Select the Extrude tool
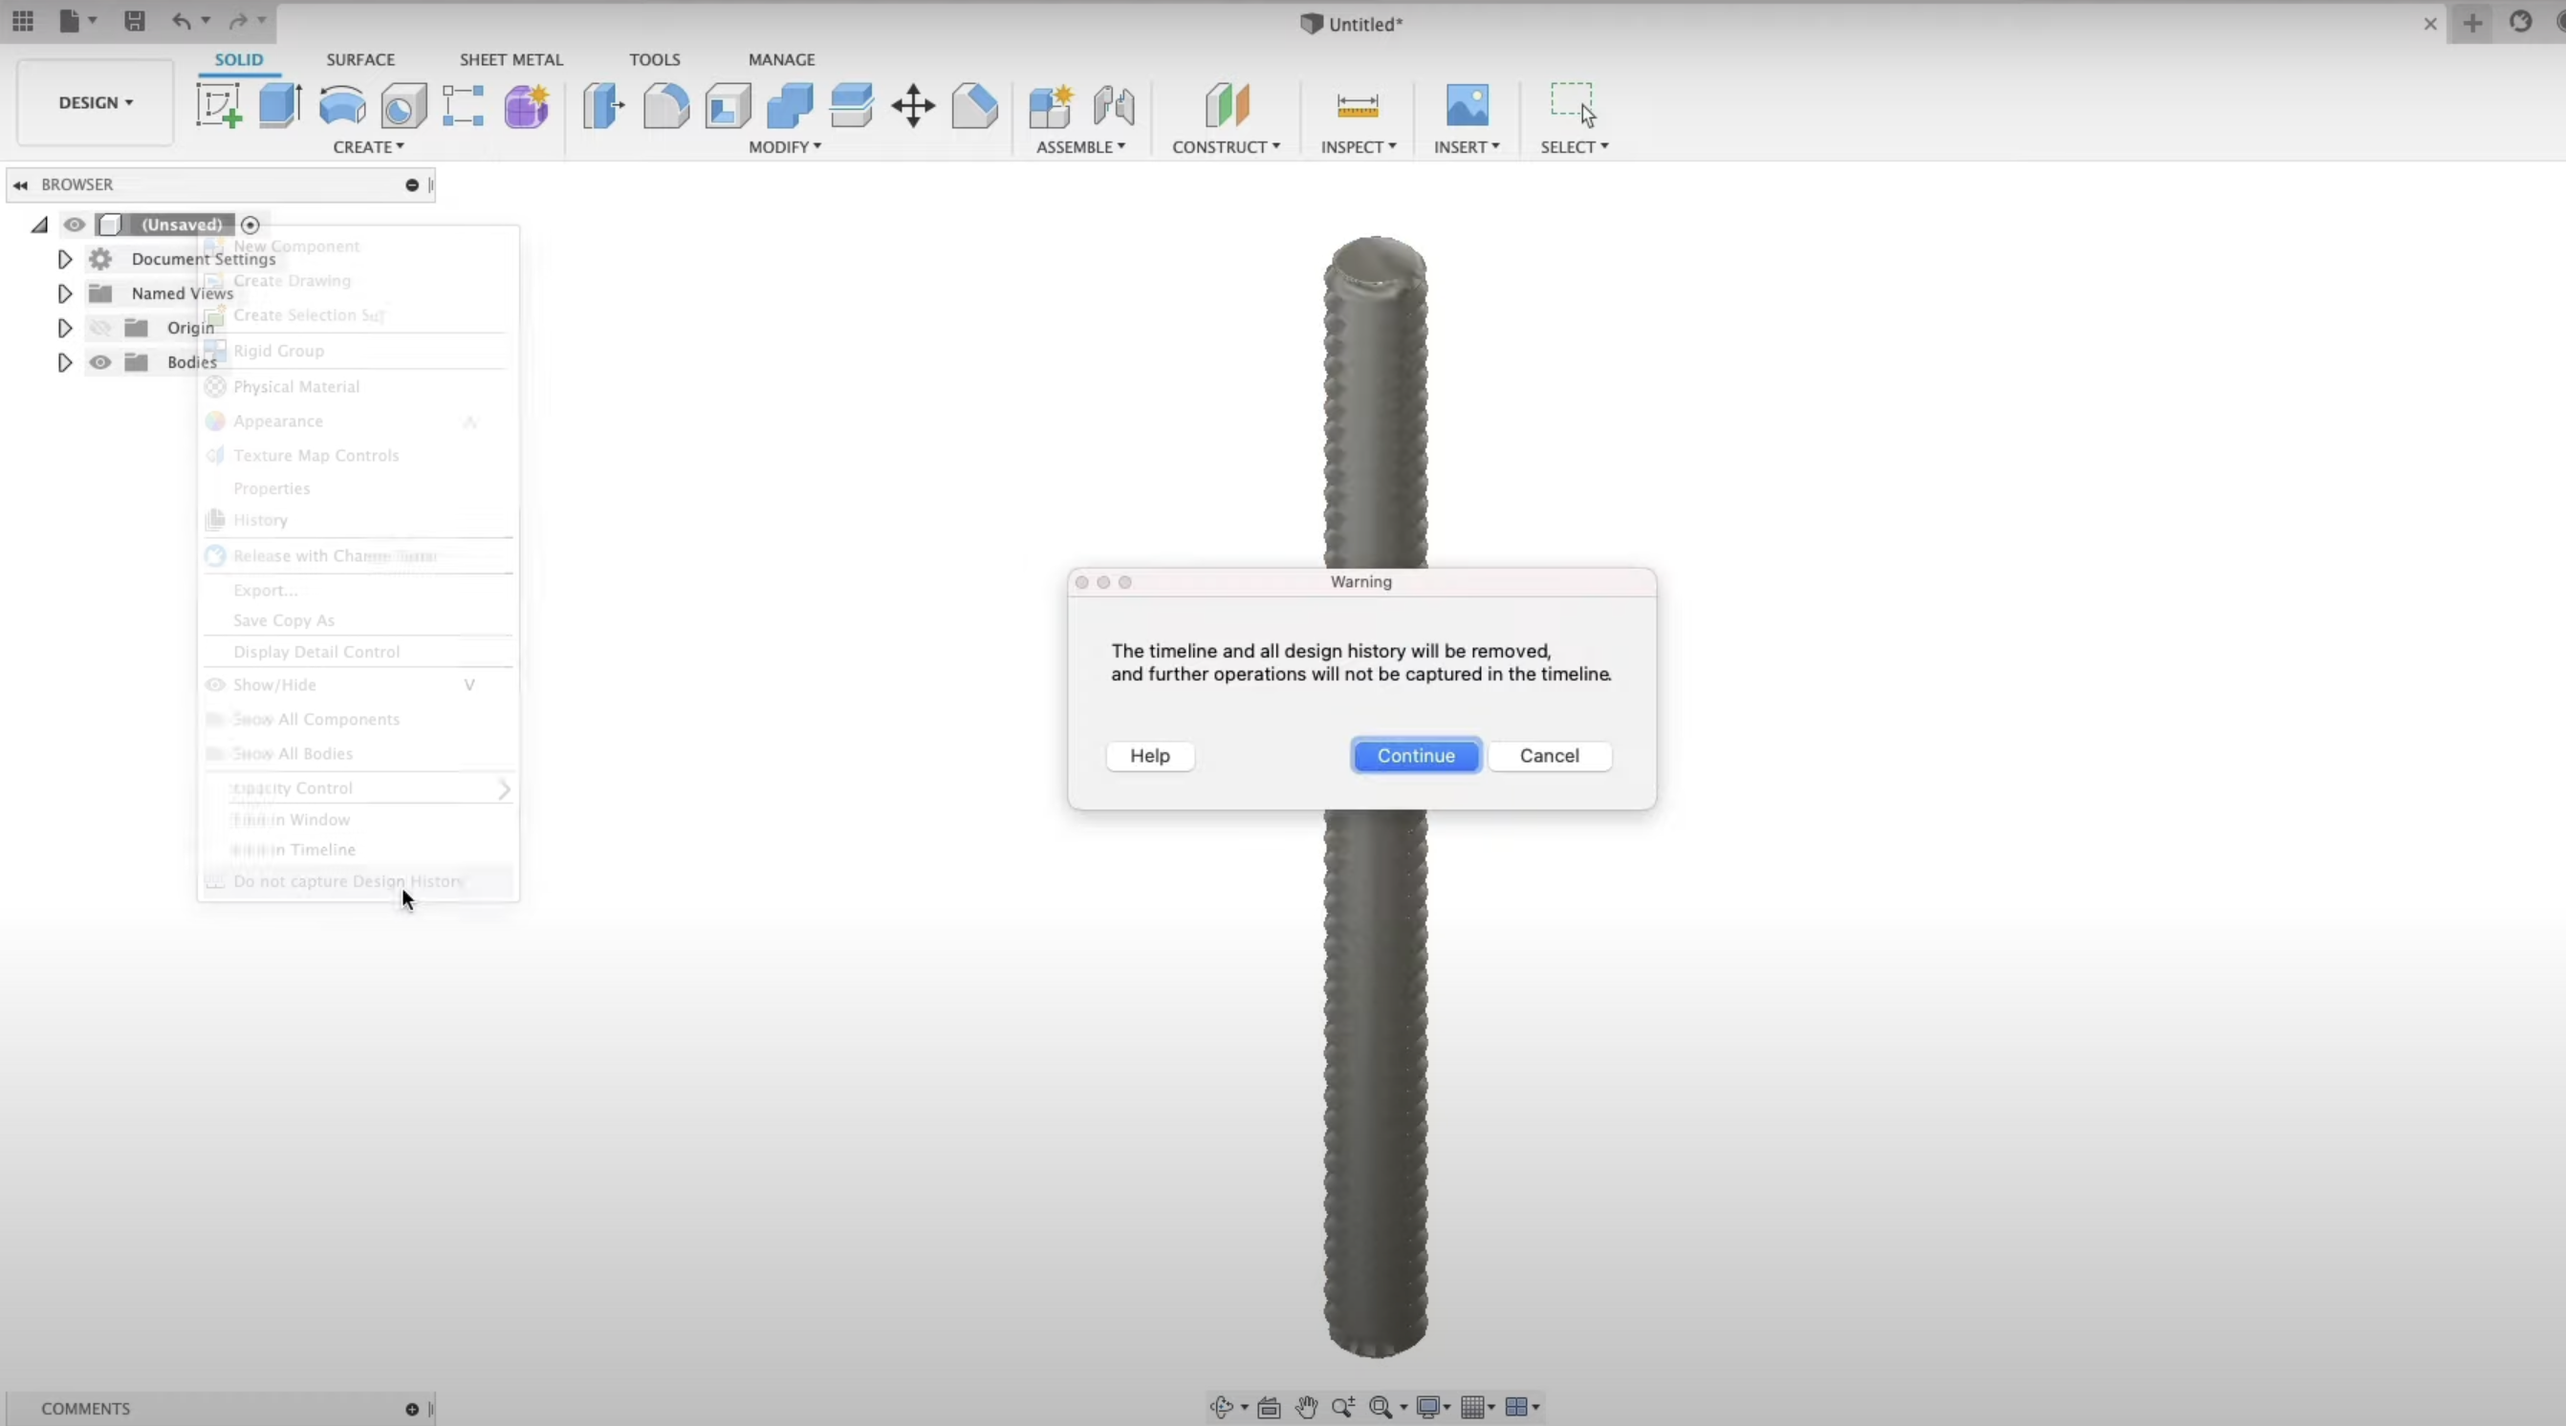The image size is (2566, 1426). pyautogui.click(x=280, y=105)
